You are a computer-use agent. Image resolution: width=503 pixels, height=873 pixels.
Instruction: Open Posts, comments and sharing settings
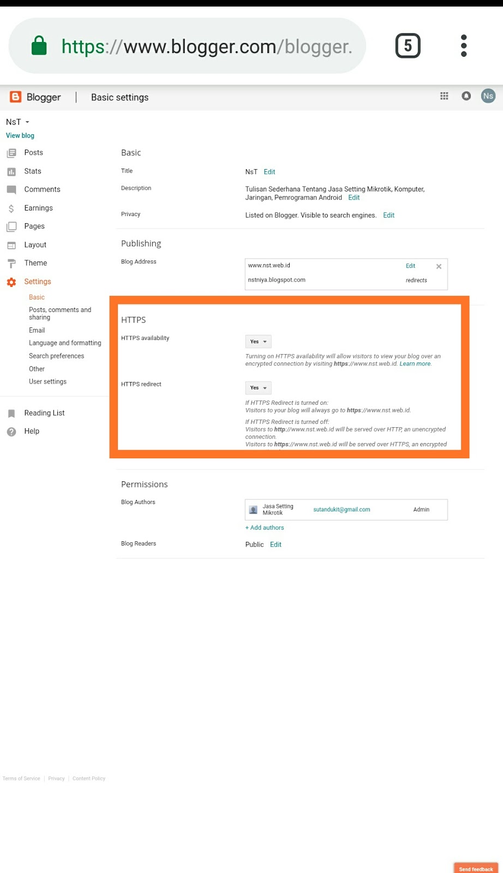pyautogui.click(x=60, y=314)
